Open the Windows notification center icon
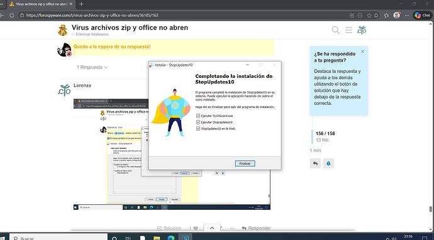This screenshot has height=240, width=434. [425, 238]
